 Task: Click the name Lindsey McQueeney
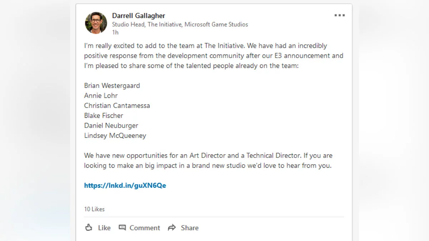pyautogui.click(x=115, y=136)
